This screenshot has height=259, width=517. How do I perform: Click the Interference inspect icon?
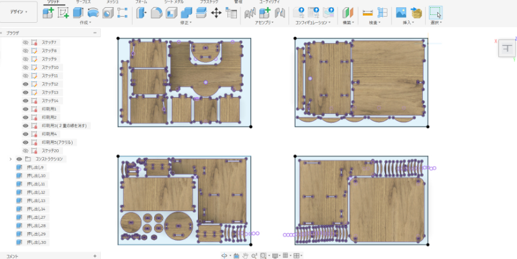382,13
